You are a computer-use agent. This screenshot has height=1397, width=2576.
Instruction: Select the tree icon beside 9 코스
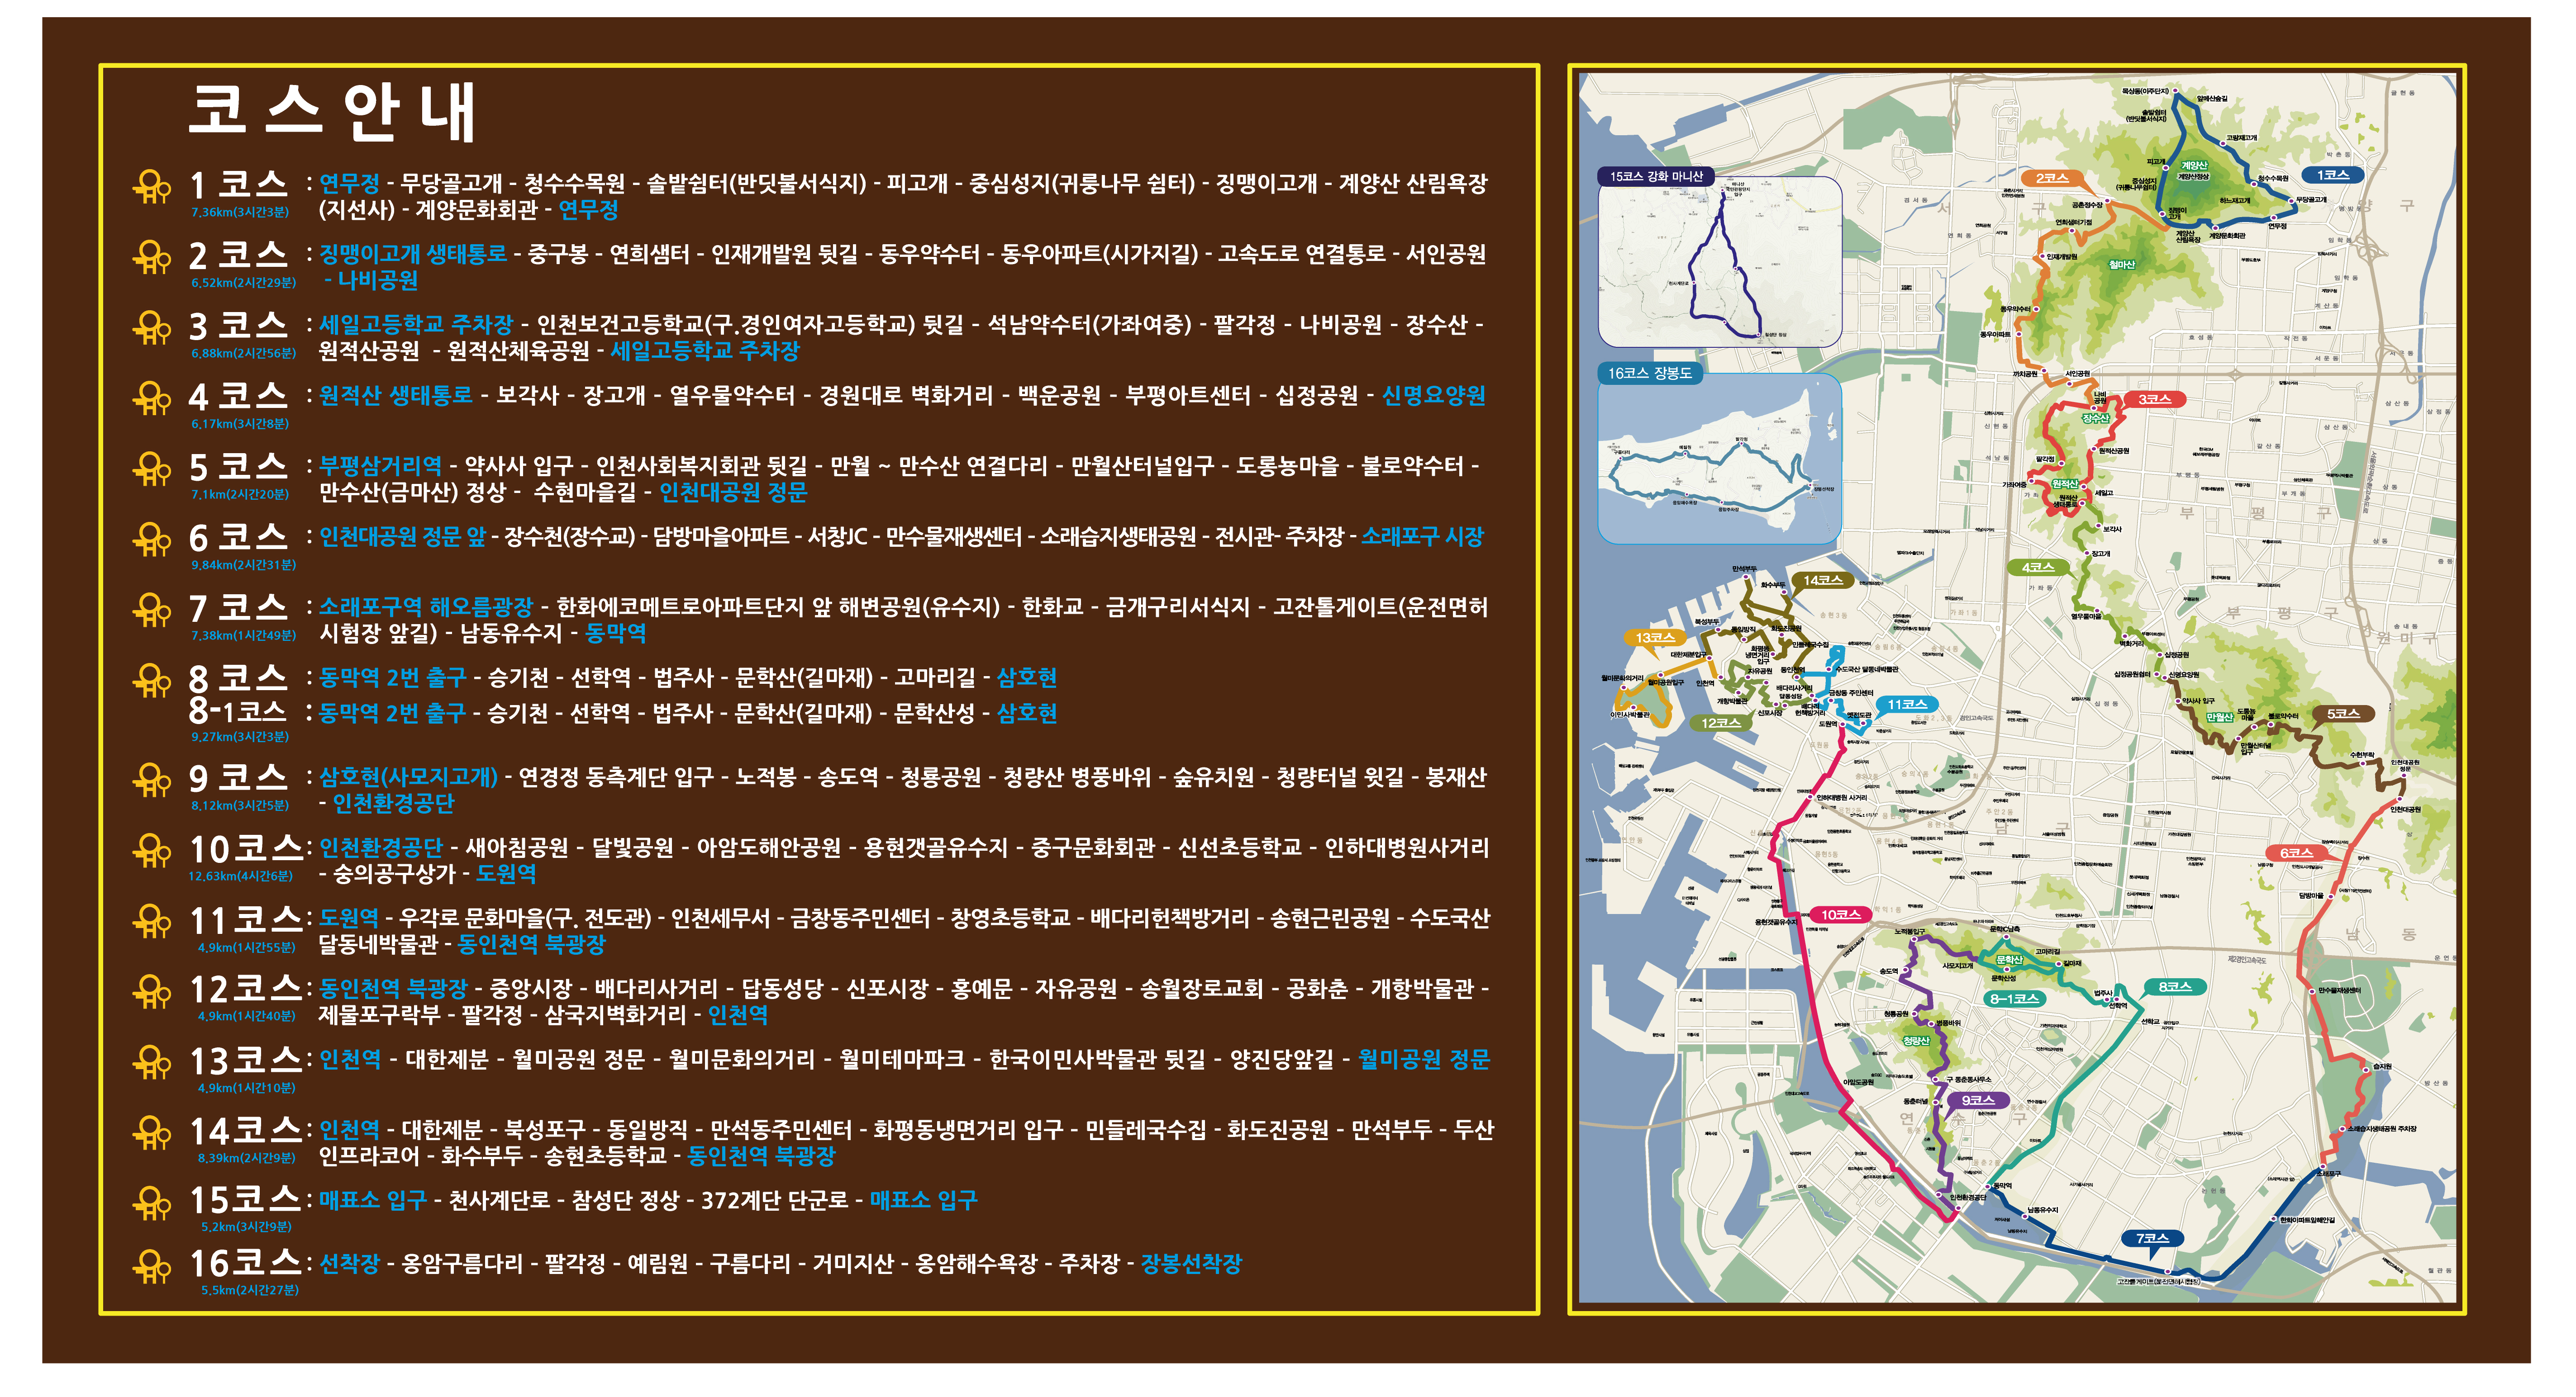[x=152, y=781]
